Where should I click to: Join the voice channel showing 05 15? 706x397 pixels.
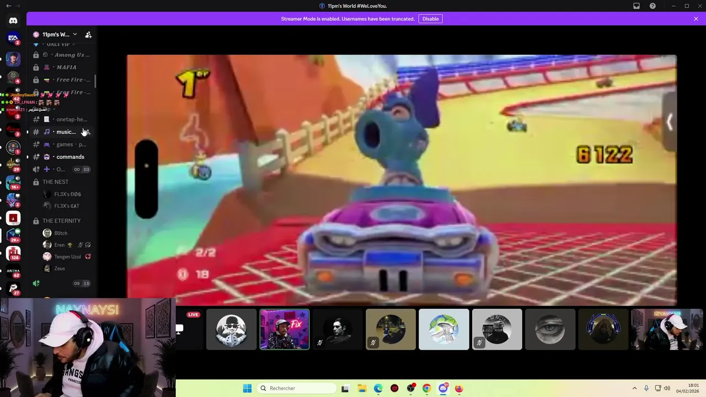[62, 283]
